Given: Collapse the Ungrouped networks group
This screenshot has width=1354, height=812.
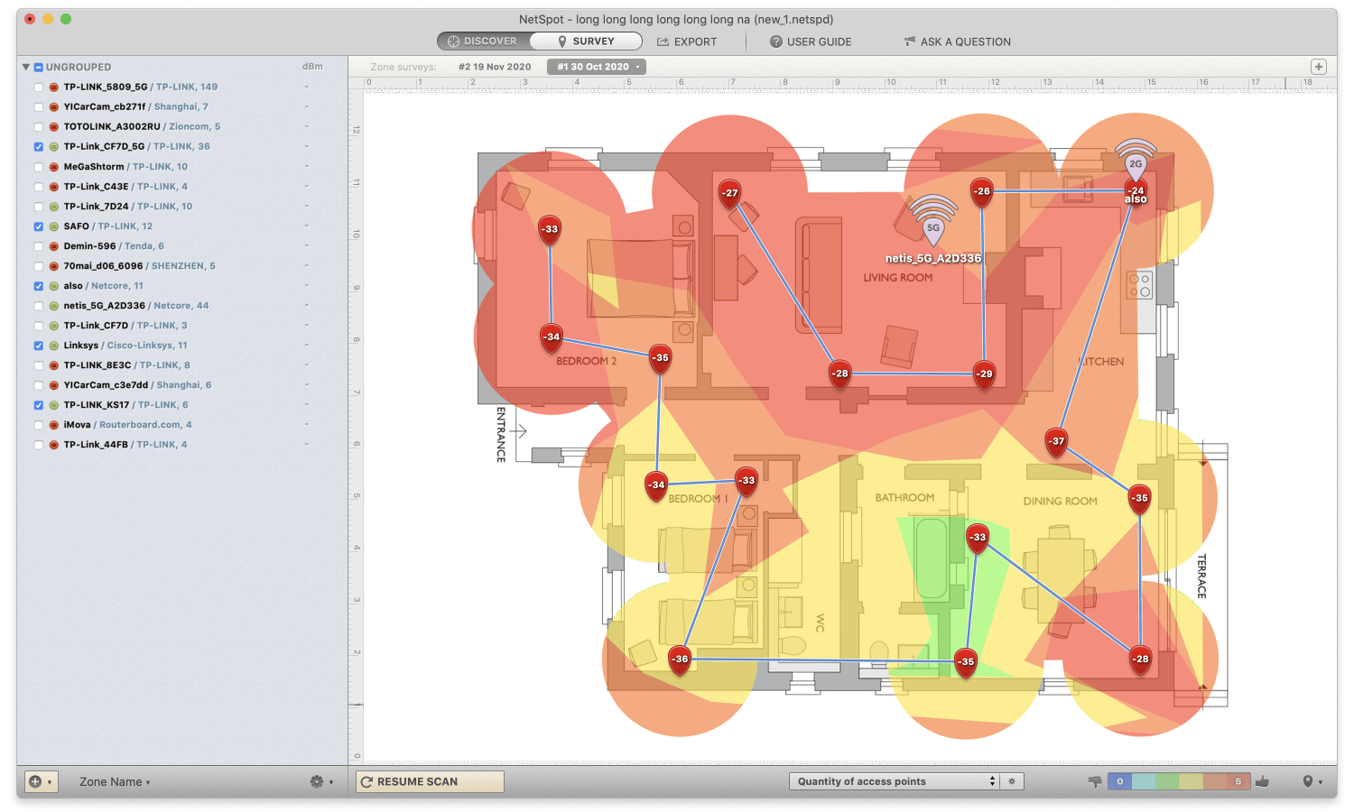Looking at the screenshot, I should (26, 67).
